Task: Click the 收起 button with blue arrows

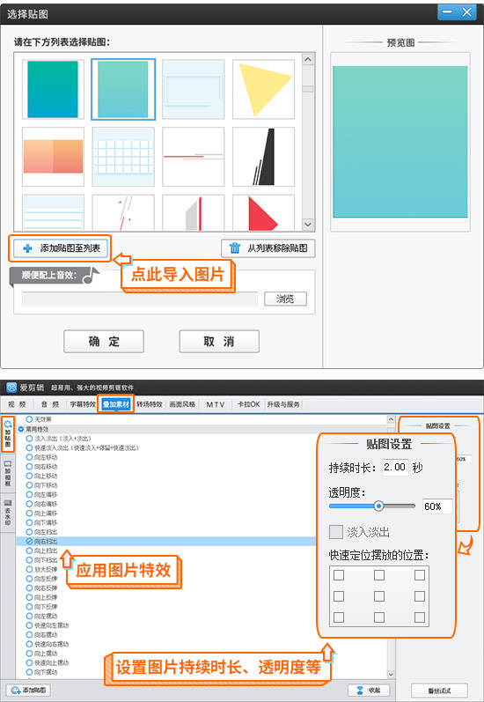Action: coord(369,690)
